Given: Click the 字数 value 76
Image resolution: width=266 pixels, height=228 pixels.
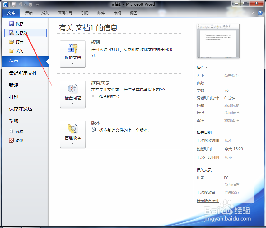Looking at the screenshot, I should pos(226,91).
